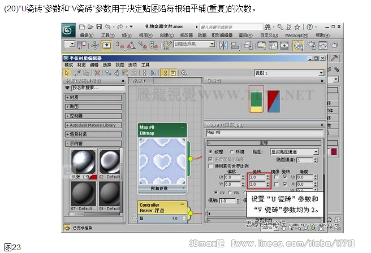Expand the Autodesk Material Library rollout
Viewport: 371px width, 253px height.
tap(93, 125)
